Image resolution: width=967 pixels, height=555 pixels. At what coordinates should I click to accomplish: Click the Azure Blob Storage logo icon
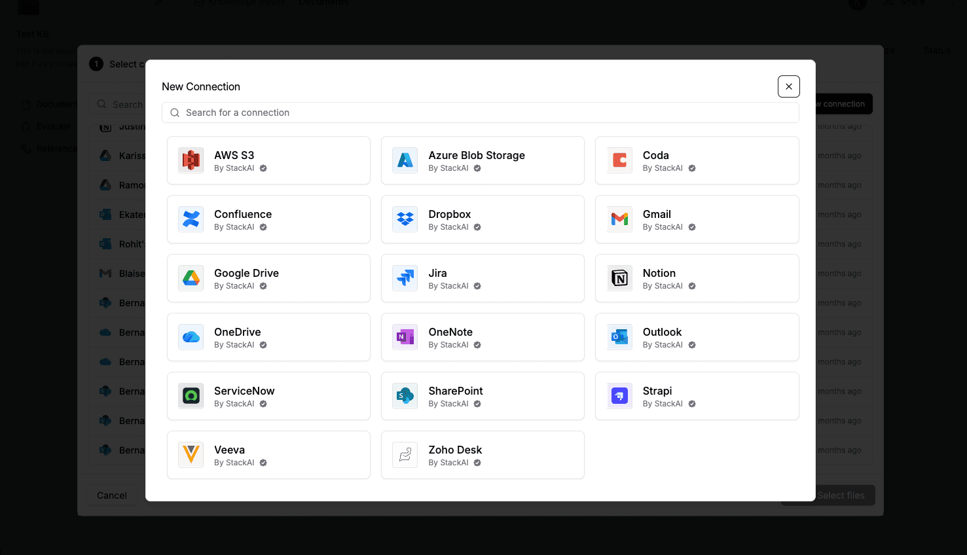(x=405, y=160)
